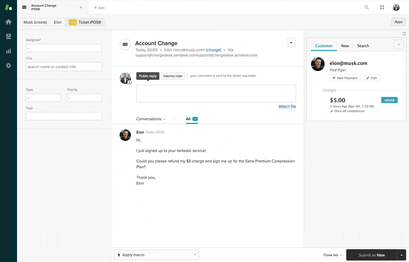Click the Attach file link
Image resolution: width=409 pixels, height=262 pixels.
[287, 107]
